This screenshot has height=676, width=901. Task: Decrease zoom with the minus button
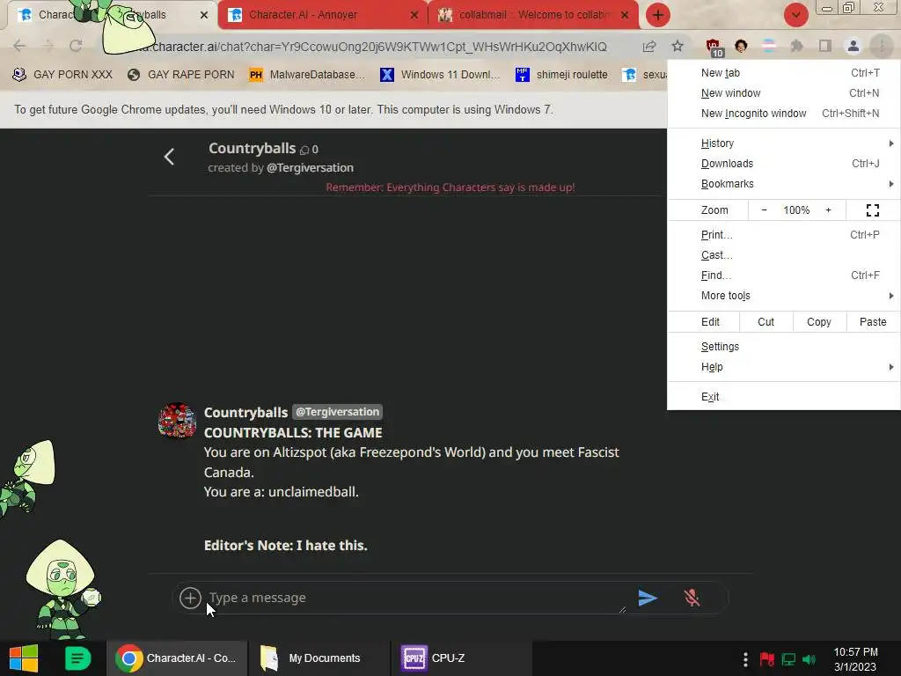764,210
